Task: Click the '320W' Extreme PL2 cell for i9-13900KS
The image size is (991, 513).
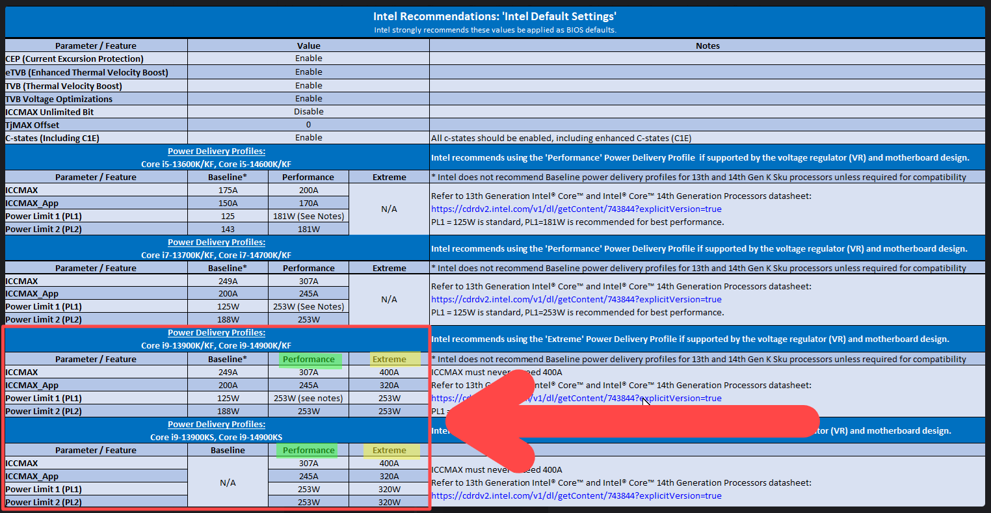Action: 389,502
